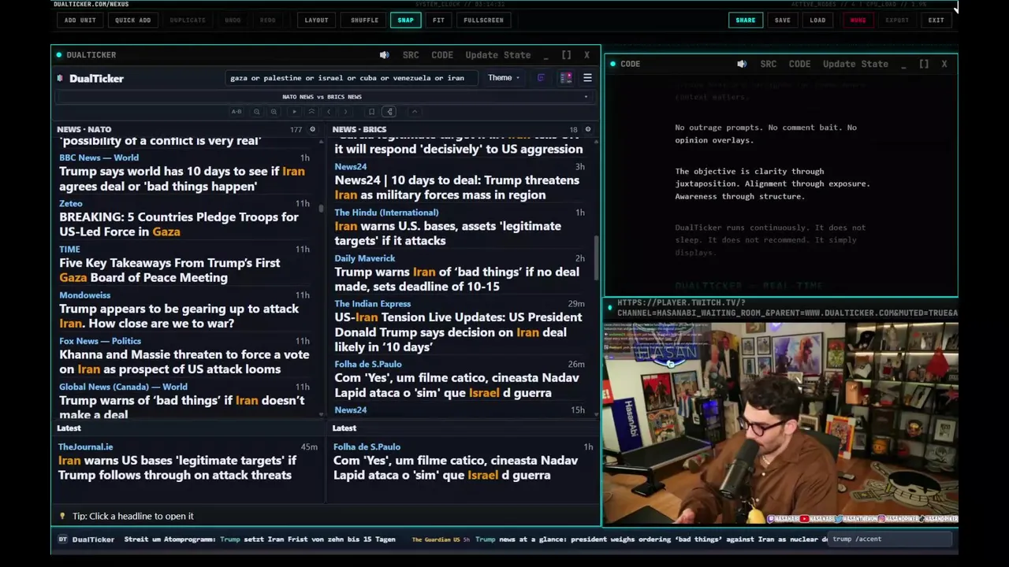Open The Hindu headline about legitimate targets

pyautogui.click(x=448, y=233)
